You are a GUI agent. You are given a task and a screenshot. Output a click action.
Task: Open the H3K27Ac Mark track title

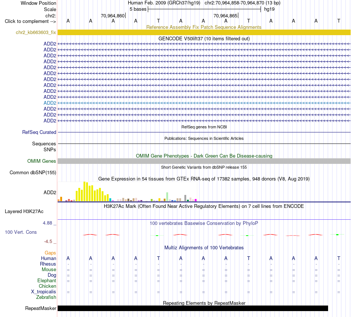coord(204,206)
